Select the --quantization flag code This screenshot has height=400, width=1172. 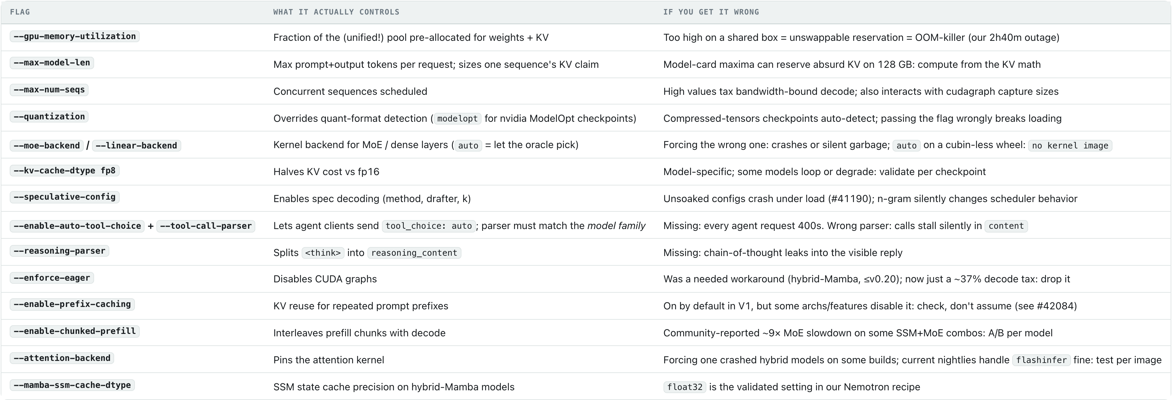click(x=49, y=117)
